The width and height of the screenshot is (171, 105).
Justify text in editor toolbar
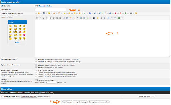[x=60, y=18]
